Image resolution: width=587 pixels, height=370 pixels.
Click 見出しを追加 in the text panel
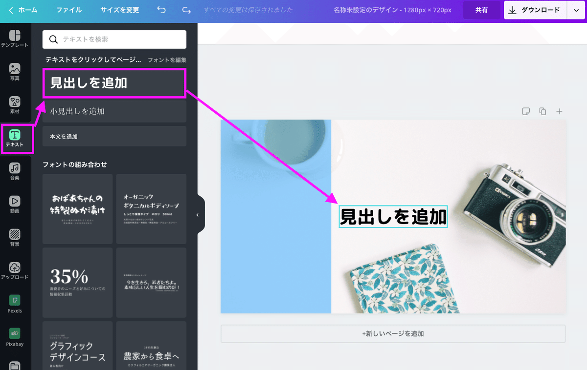(x=114, y=83)
